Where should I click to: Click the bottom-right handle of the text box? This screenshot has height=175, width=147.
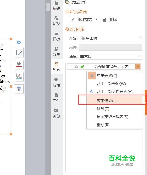[x=11, y=134]
